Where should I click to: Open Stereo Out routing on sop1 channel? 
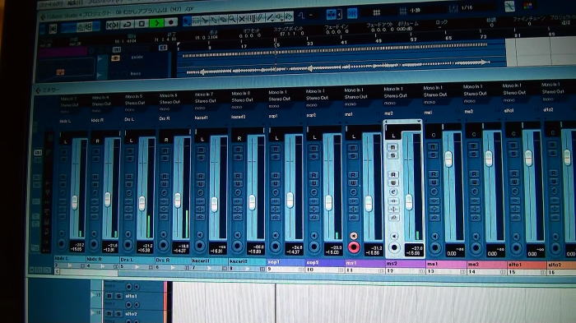pyautogui.click(x=280, y=99)
